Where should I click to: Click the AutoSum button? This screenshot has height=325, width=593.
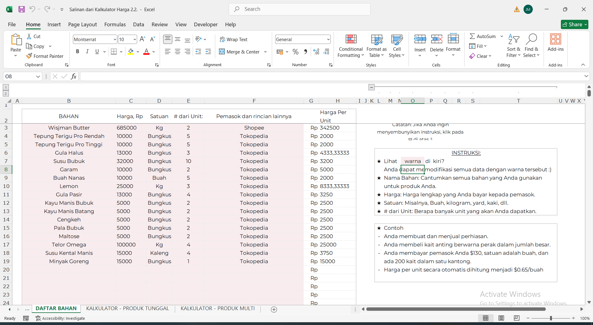(483, 36)
